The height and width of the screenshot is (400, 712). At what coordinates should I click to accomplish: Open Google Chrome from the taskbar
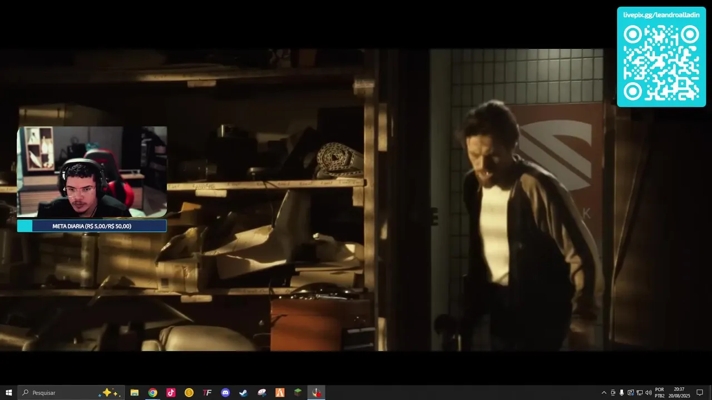152,393
